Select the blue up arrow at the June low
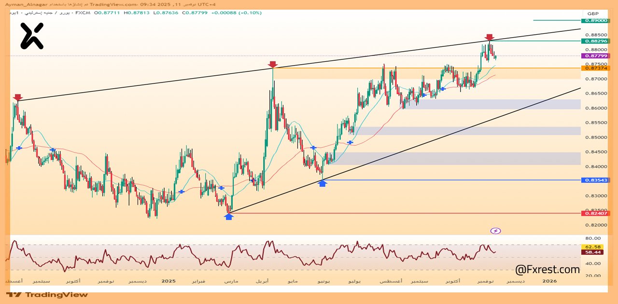This screenshot has height=304, width=618. click(323, 183)
